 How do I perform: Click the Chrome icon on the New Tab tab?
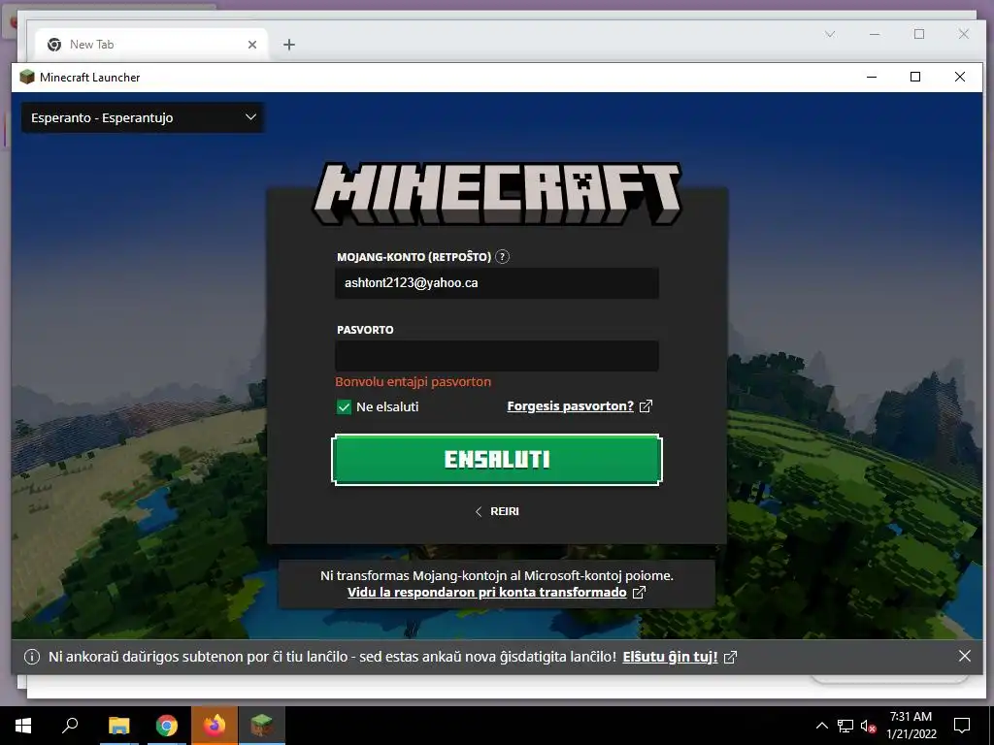pyautogui.click(x=54, y=45)
